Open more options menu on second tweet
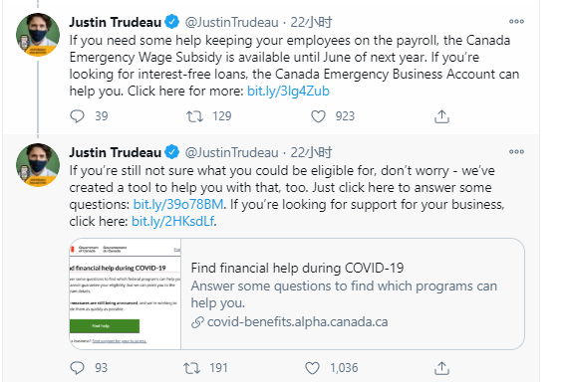Screen dimensions: 566x382 pos(516,152)
